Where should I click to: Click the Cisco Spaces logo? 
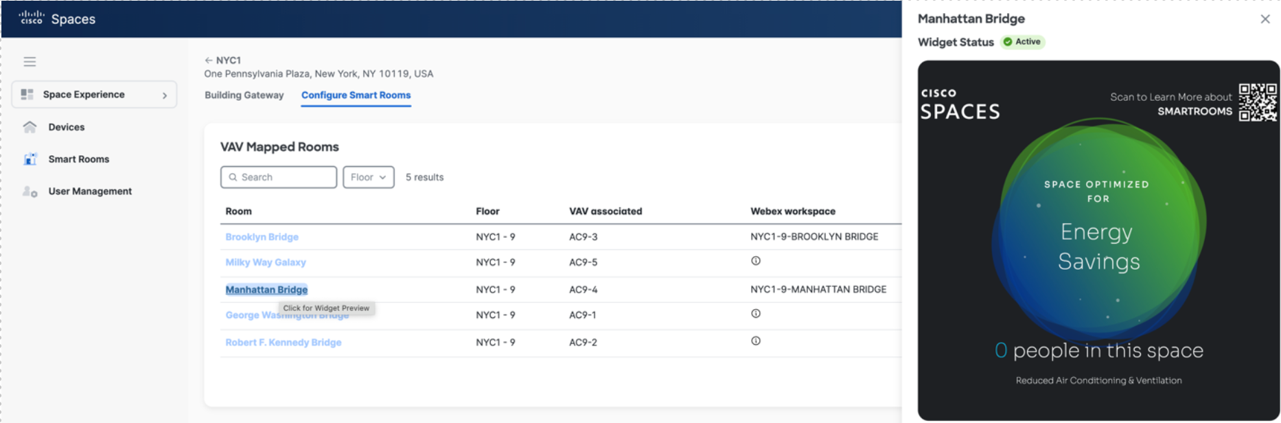click(57, 19)
